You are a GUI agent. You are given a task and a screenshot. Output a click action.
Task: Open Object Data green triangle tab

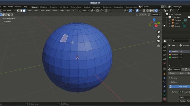[164, 95]
